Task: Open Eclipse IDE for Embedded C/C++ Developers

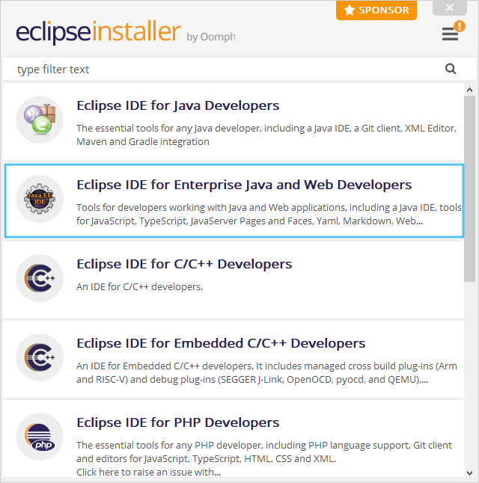Action: pyautogui.click(x=221, y=343)
